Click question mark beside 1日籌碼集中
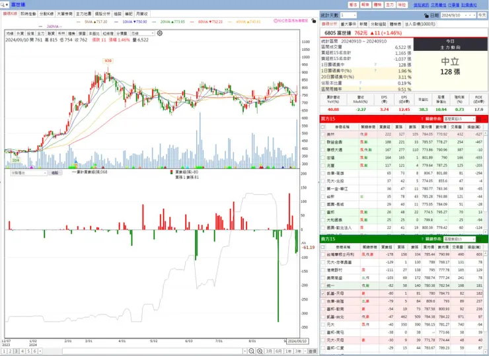Viewport: 489px width, 356px height. [375, 65]
